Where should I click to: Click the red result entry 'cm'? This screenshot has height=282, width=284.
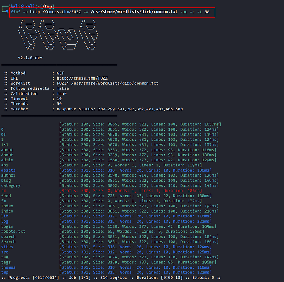coord(4,191)
